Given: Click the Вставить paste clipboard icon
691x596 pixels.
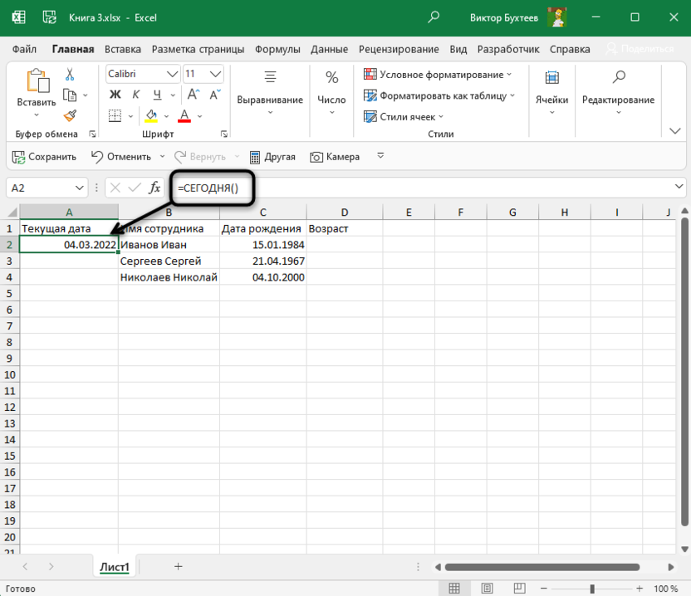Looking at the screenshot, I should coord(37,81).
